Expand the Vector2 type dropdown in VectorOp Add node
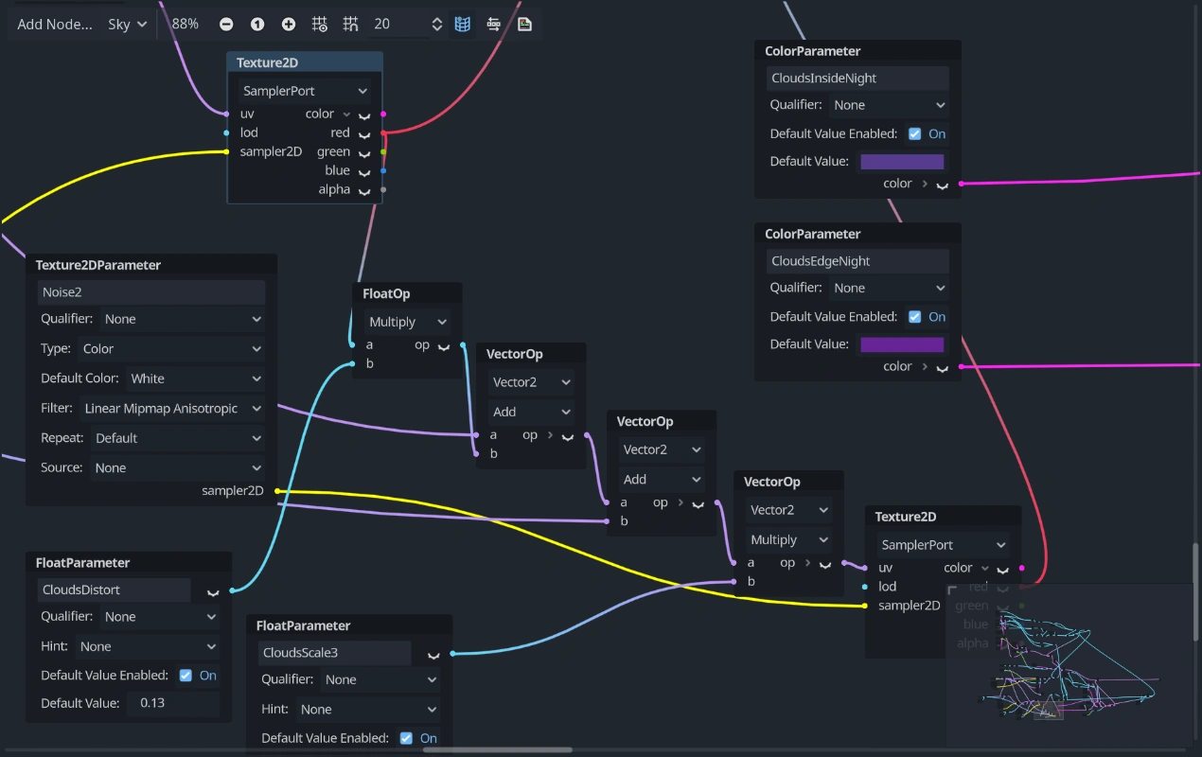 click(x=531, y=381)
